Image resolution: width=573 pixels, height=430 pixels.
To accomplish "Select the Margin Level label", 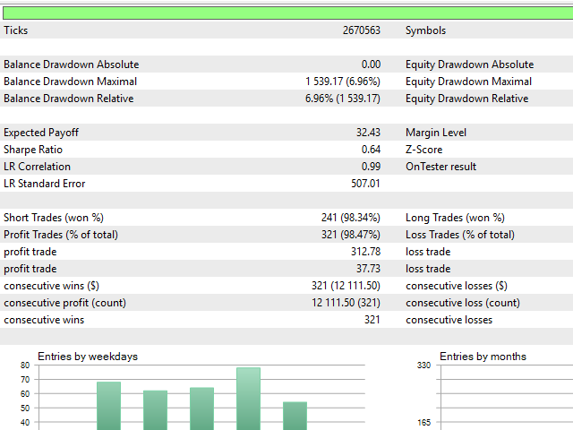I will coord(436,133).
